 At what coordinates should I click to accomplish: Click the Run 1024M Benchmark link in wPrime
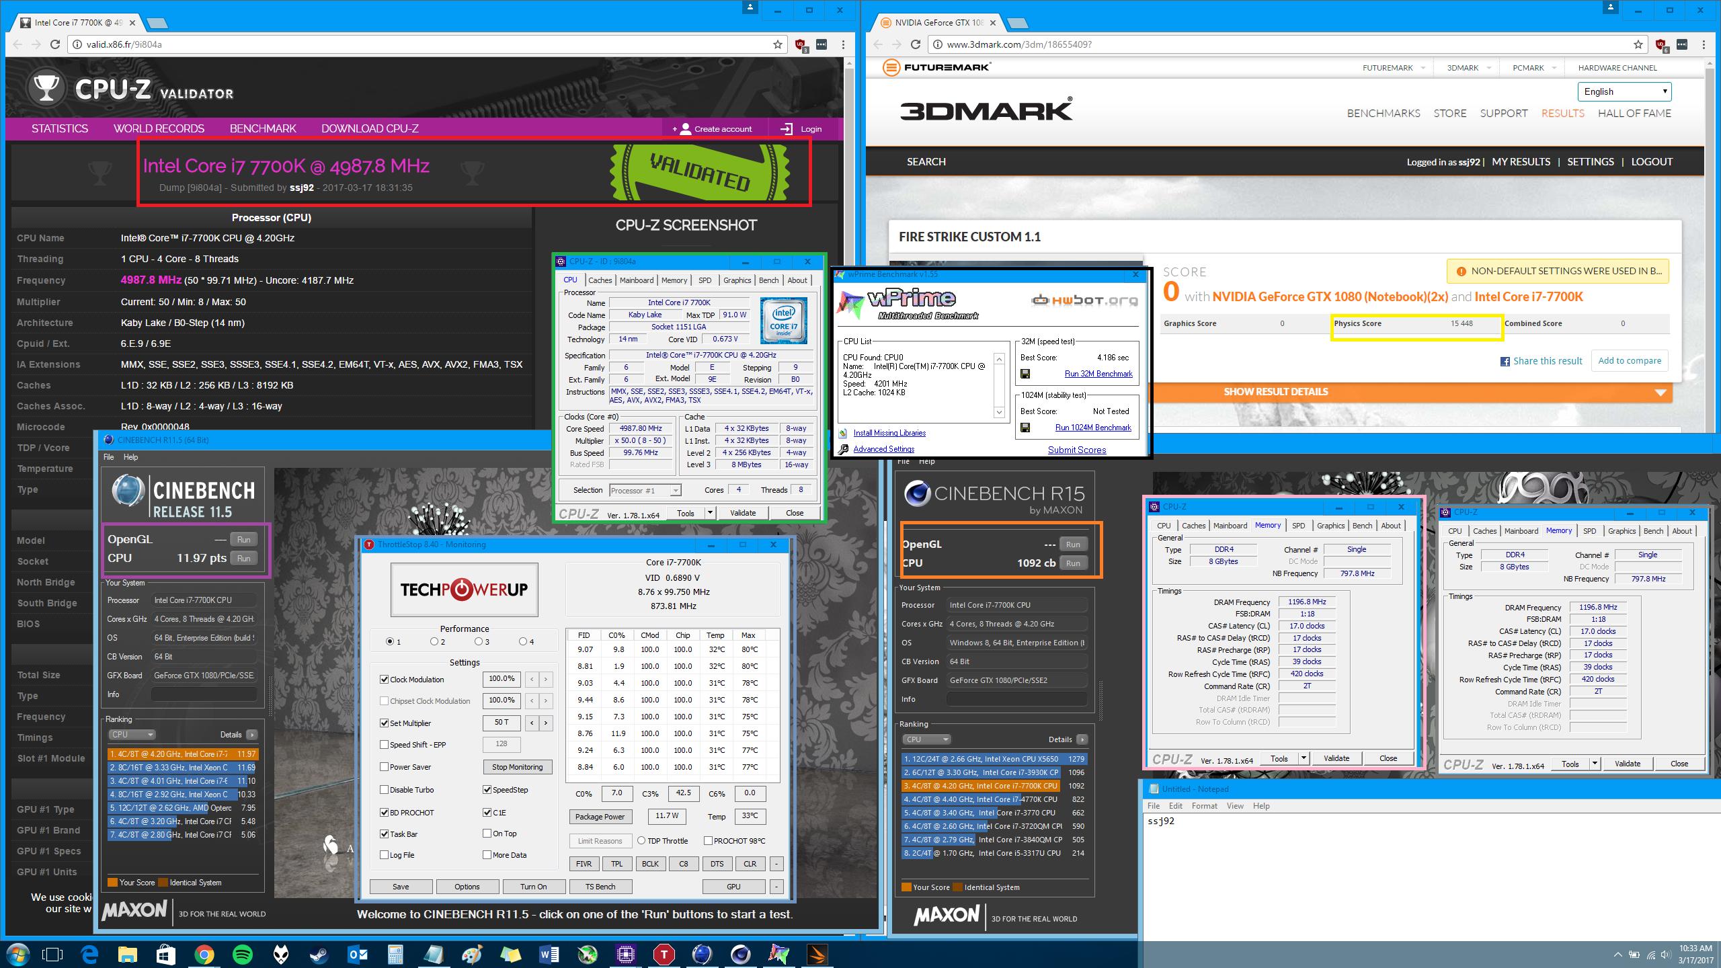click(x=1092, y=428)
